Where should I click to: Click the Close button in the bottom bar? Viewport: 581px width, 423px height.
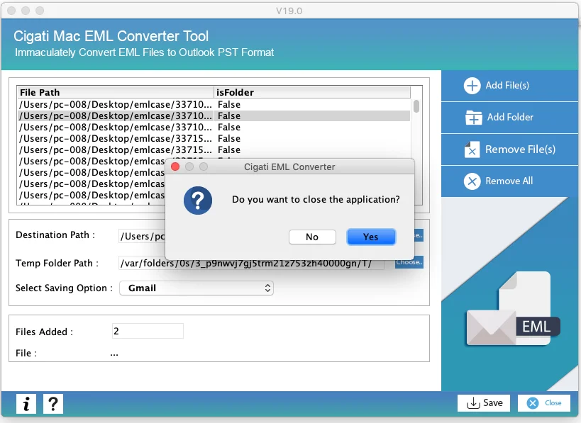click(544, 403)
